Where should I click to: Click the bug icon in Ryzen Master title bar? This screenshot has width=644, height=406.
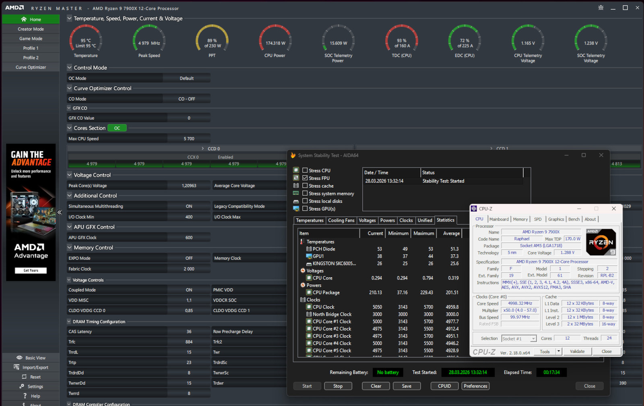(601, 8)
